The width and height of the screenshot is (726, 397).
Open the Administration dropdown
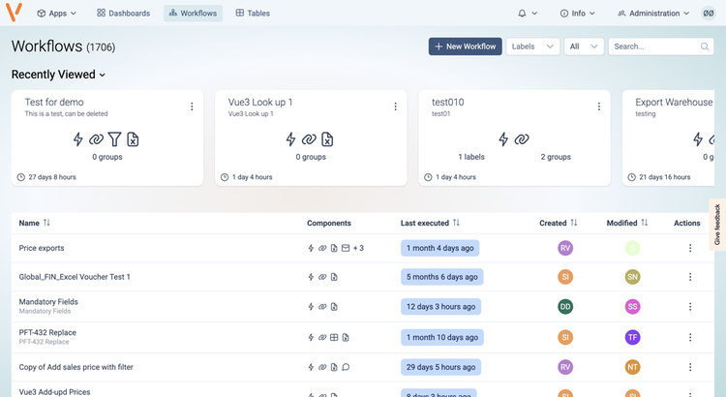(x=653, y=14)
